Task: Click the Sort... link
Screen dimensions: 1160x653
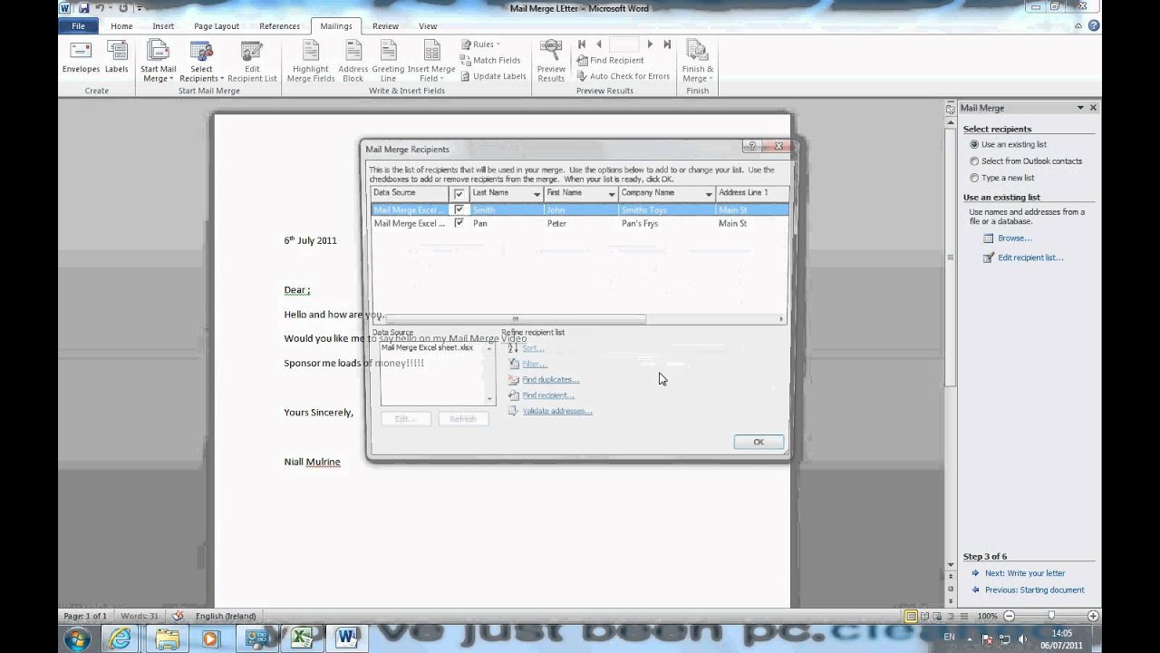Action: point(533,348)
